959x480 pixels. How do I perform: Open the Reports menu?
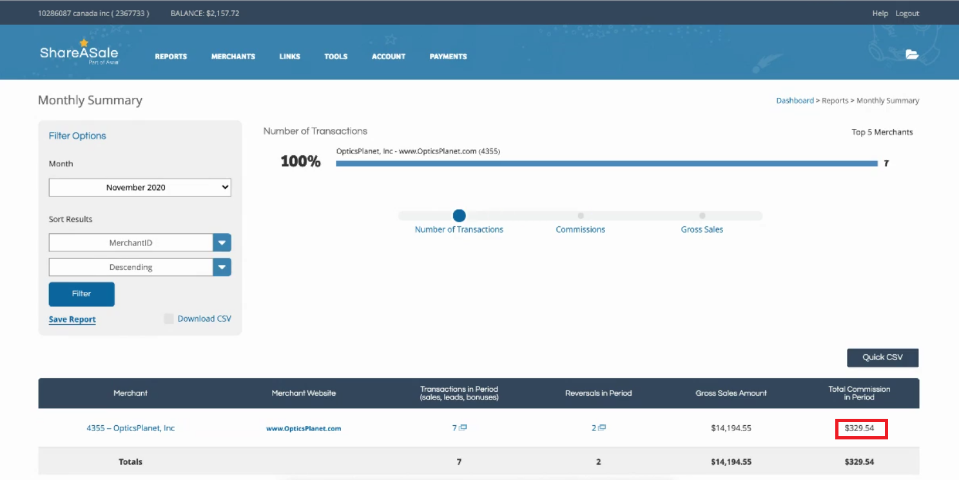tap(171, 57)
